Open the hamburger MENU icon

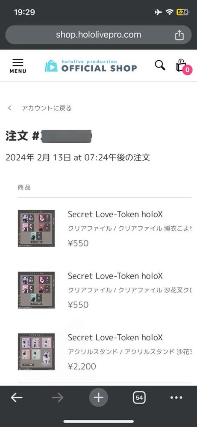[18, 66]
